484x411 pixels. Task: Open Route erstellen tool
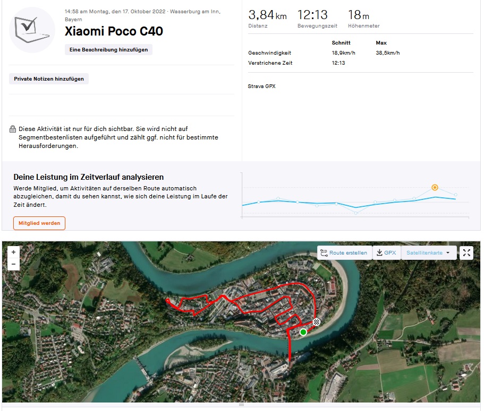344,253
